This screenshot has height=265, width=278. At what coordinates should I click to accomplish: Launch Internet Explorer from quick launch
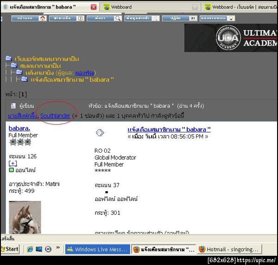pos(30,249)
